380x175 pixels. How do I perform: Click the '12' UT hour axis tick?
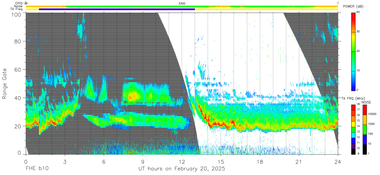(x=182, y=161)
